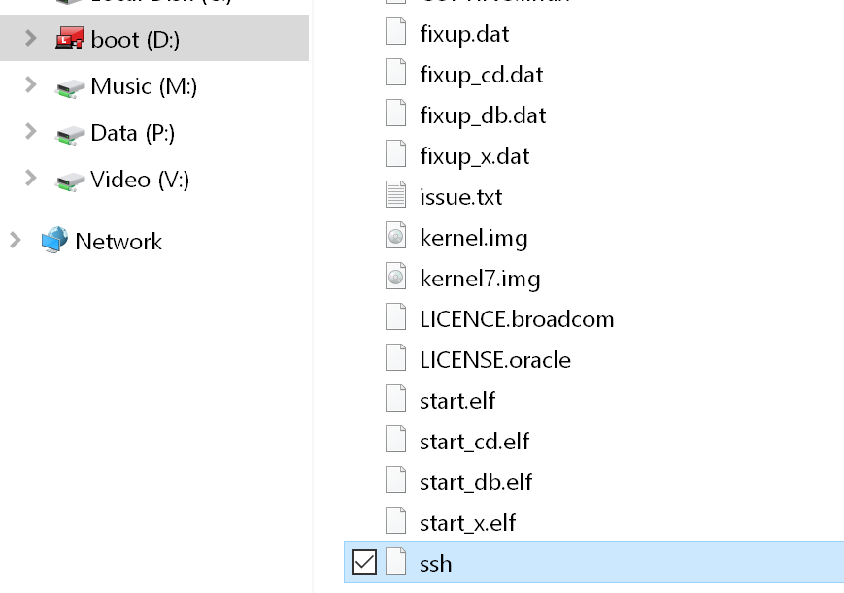Click the Video (V:) drive icon
The width and height of the screenshot is (844, 593).
[x=70, y=181]
